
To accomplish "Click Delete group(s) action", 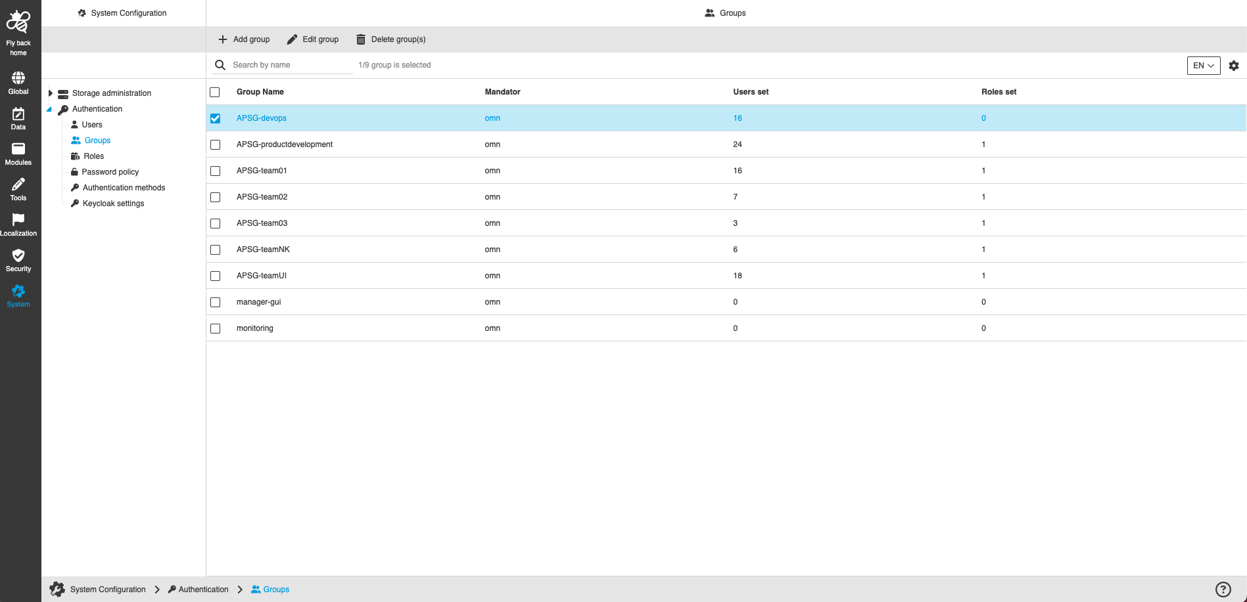I will [x=390, y=39].
